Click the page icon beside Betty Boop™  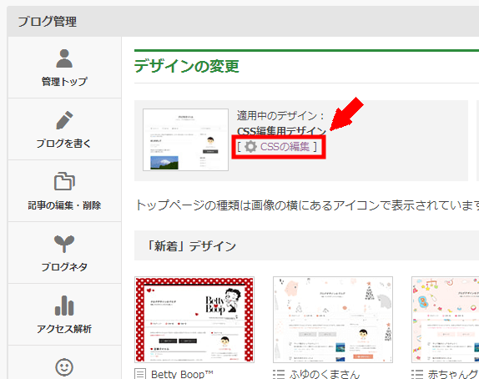tap(140, 374)
